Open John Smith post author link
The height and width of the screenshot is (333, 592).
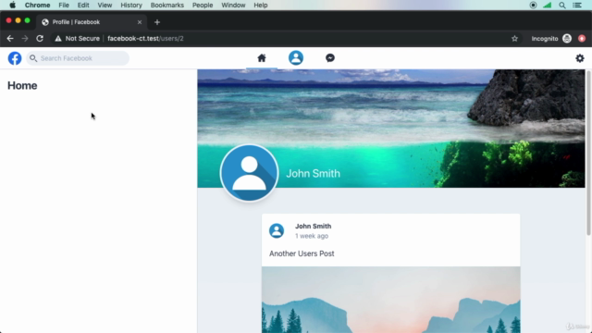point(313,226)
